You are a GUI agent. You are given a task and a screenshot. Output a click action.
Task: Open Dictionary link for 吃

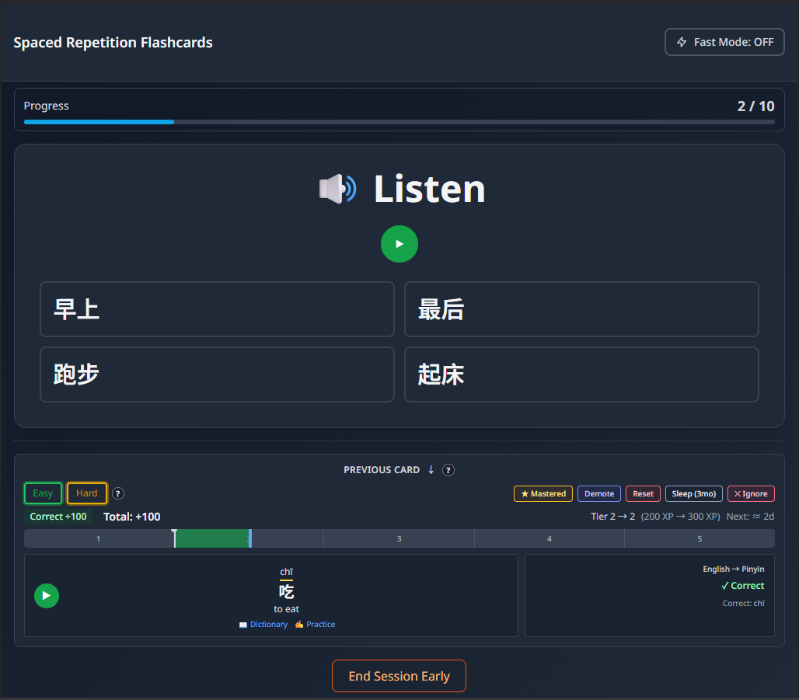[x=263, y=624]
